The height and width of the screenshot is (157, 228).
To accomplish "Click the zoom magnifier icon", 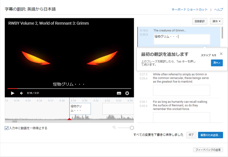I will click(114, 128).
